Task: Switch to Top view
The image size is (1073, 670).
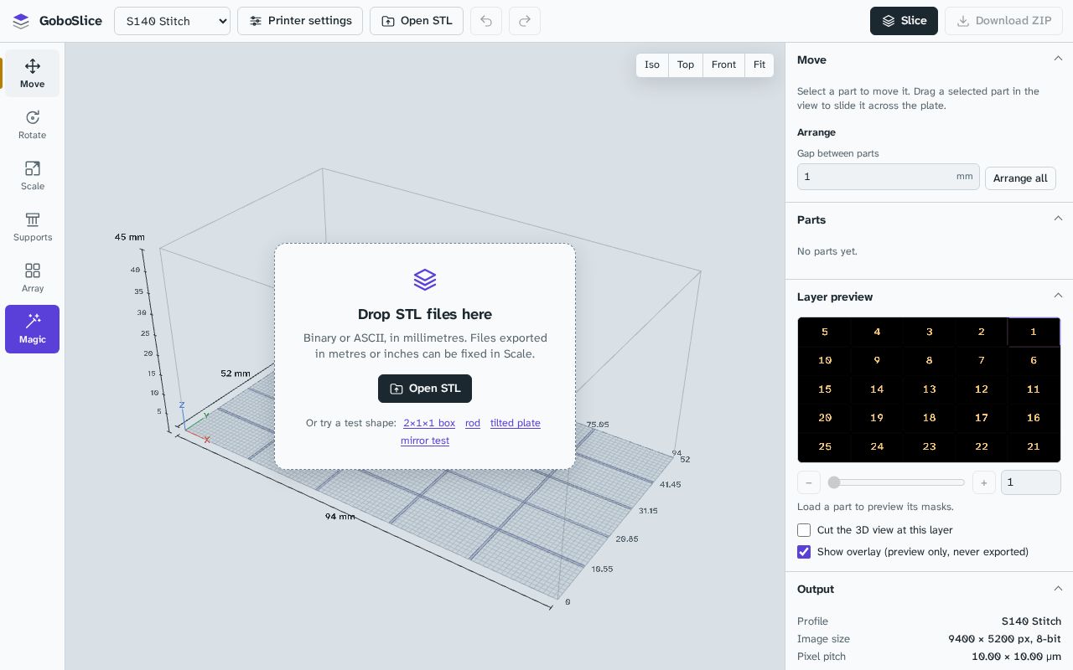Action: point(686,64)
